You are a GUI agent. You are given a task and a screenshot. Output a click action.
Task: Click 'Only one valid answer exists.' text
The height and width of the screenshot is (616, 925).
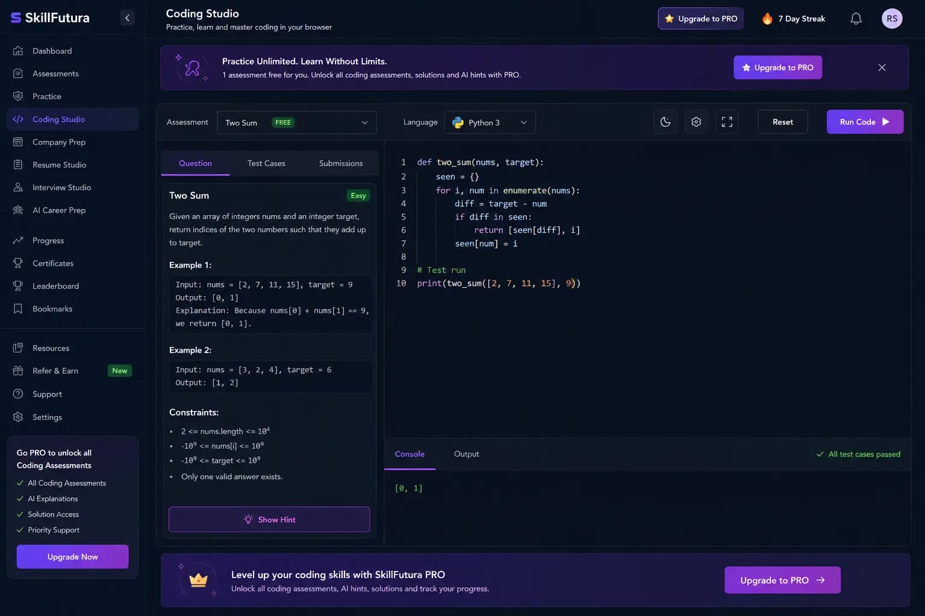[x=232, y=476]
